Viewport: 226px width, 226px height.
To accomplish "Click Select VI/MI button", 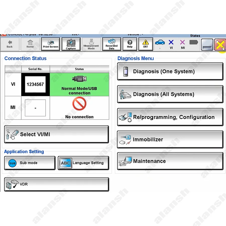I will pyautogui.click(x=56, y=134).
